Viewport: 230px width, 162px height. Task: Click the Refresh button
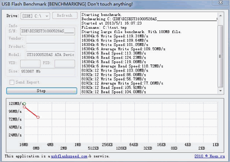[64, 16]
